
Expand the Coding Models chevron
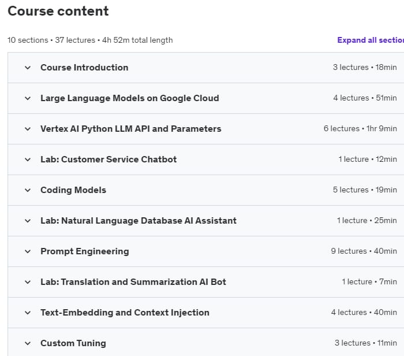(28, 190)
